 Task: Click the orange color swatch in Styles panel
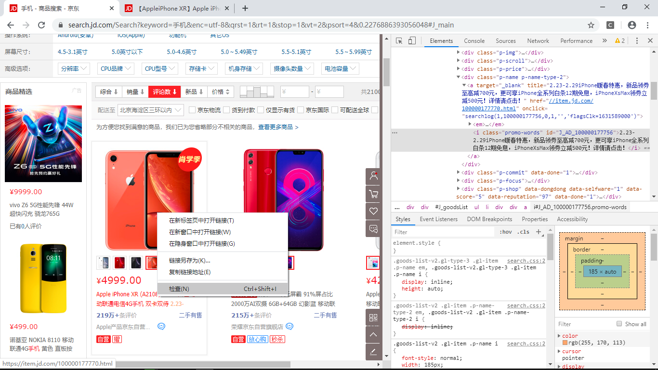click(565, 343)
